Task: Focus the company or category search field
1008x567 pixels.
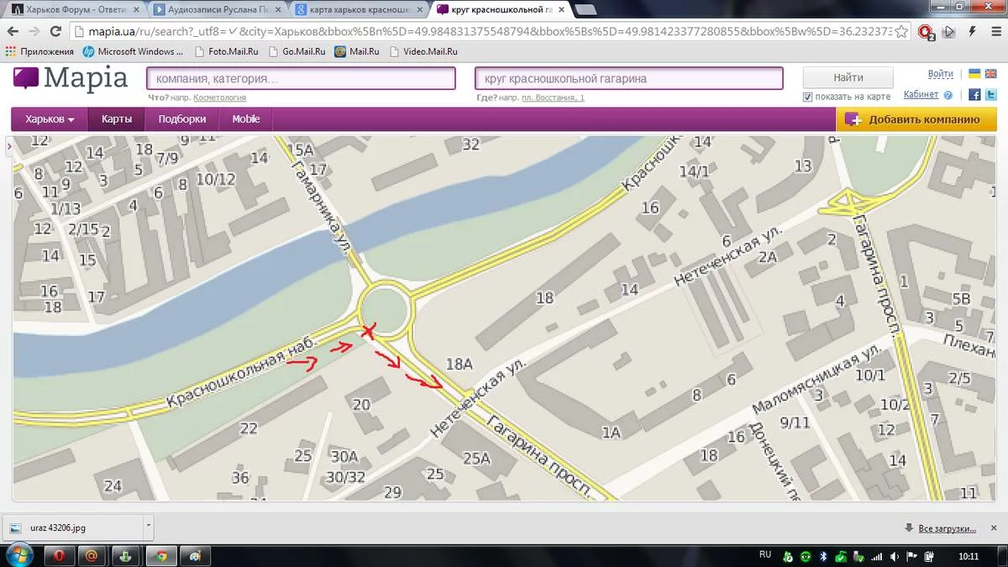Action: pyautogui.click(x=301, y=78)
